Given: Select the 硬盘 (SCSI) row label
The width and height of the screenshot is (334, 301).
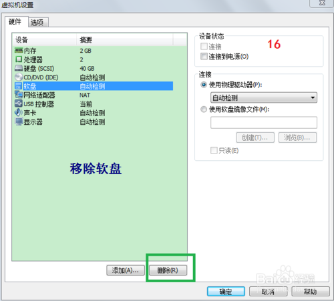Looking at the screenshot, I should coord(39,69).
